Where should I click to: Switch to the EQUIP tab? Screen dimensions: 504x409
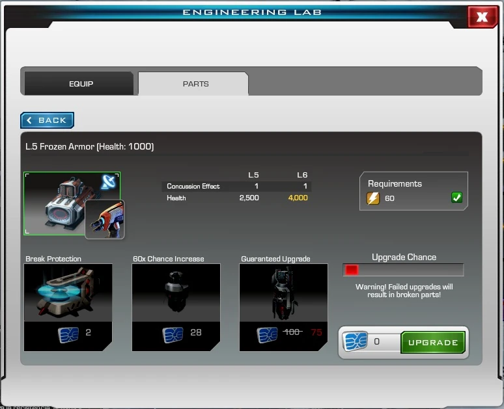(x=79, y=83)
